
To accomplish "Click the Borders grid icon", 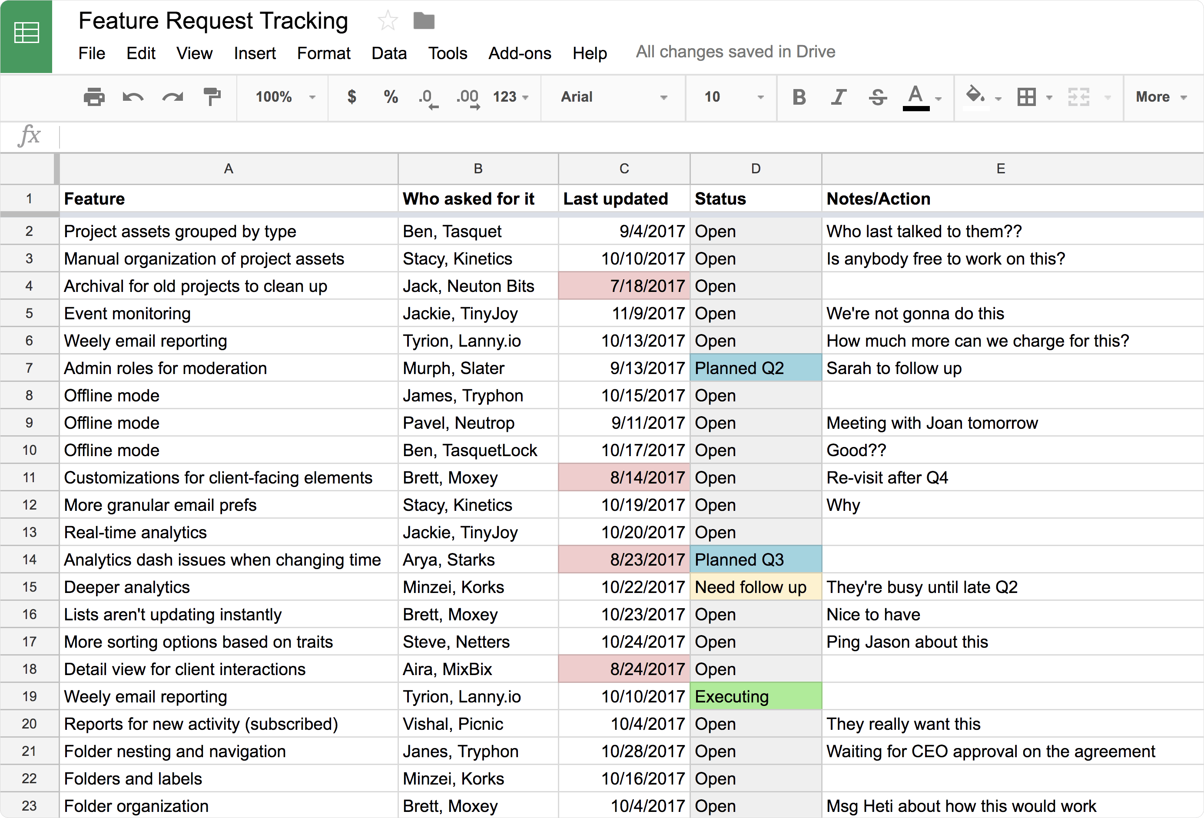I will pos(1026,97).
